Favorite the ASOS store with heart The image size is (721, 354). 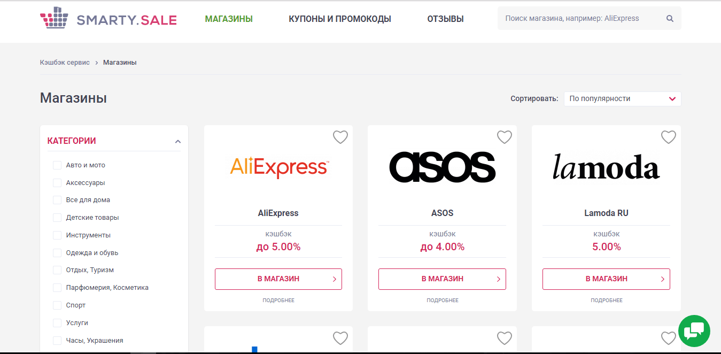pos(504,137)
